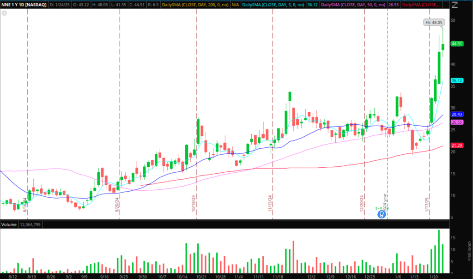Click the 9/9 date on time axis
This screenshot has width=473, height=279.
pyautogui.click(x=84, y=277)
